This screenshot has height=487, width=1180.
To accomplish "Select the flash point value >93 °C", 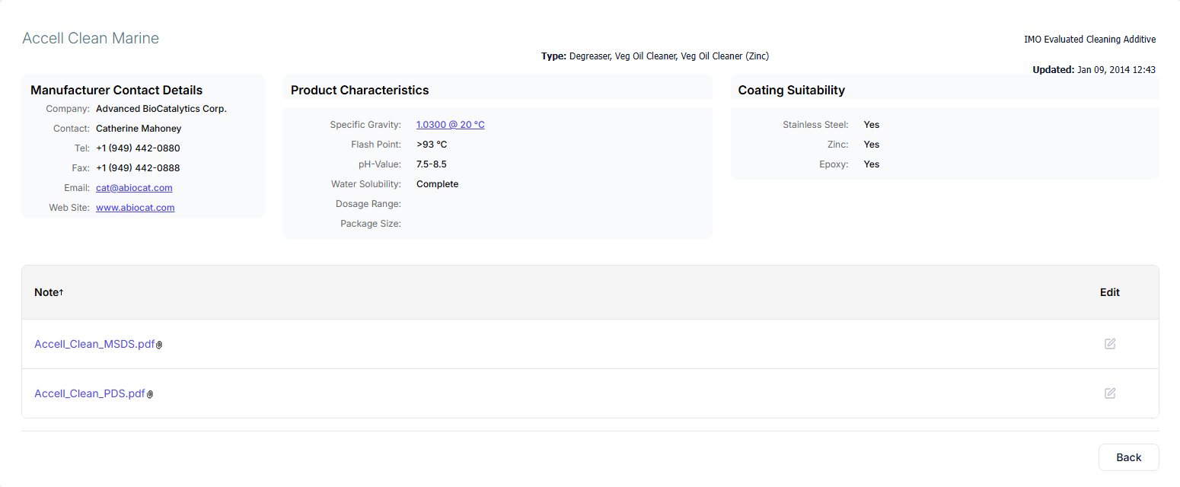I will click(x=432, y=145).
